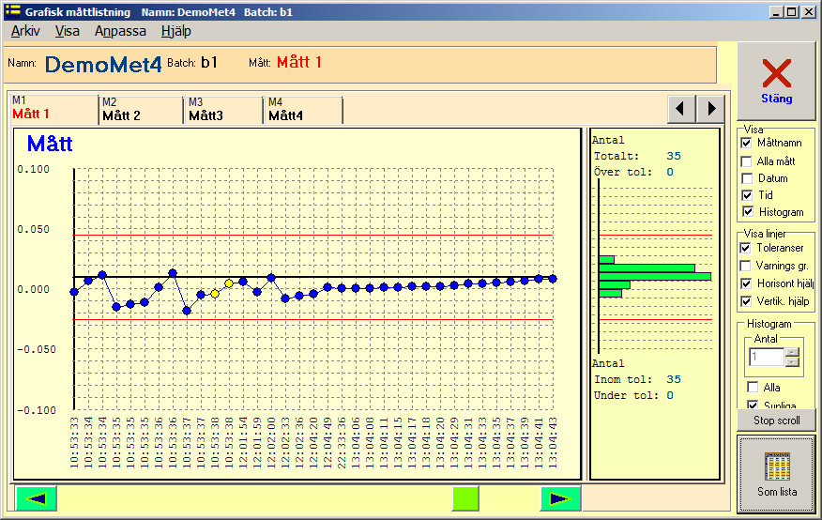Open the Som lista table view

(776, 474)
